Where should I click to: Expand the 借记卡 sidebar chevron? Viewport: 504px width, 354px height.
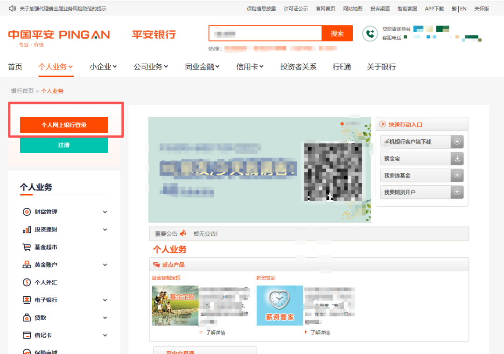(x=105, y=335)
